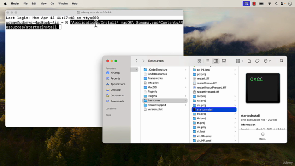
Task: Click the selected startosinstall file
Action: [214, 110]
